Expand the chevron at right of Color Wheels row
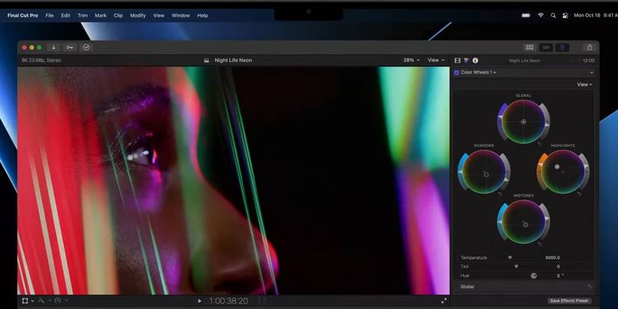The image size is (618, 309). [x=591, y=73]
